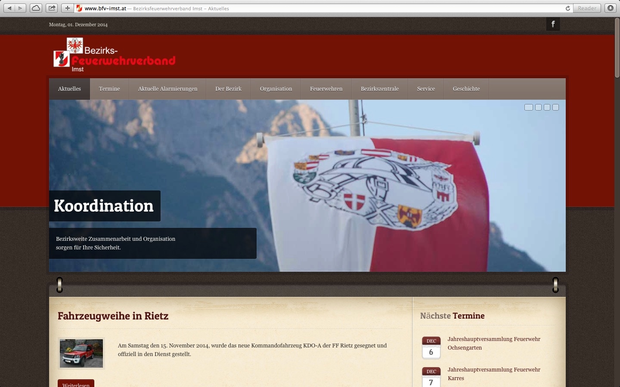Open the Geschichte menu
The height and width of the screenshot is (387, 620).
[x=466, y=89]
